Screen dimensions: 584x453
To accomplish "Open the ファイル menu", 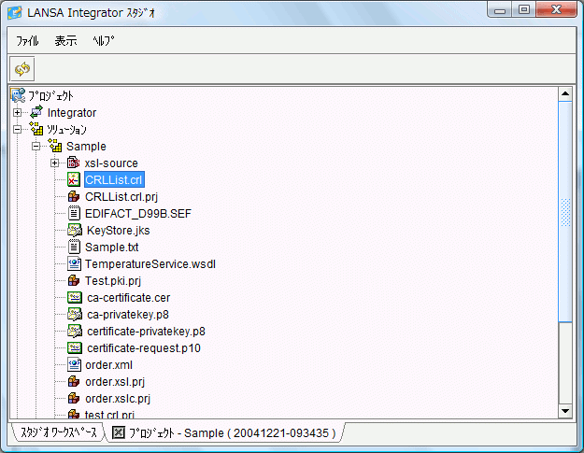I will point(27,40).
